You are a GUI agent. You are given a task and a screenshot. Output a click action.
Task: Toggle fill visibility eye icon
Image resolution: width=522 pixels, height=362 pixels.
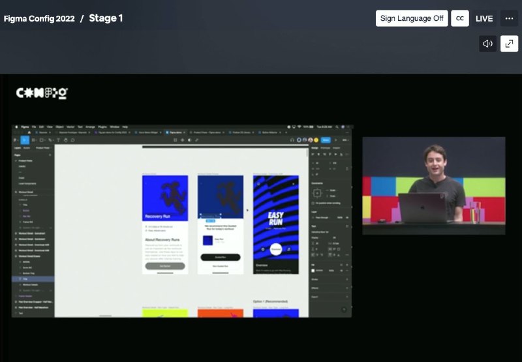[341, 271]
